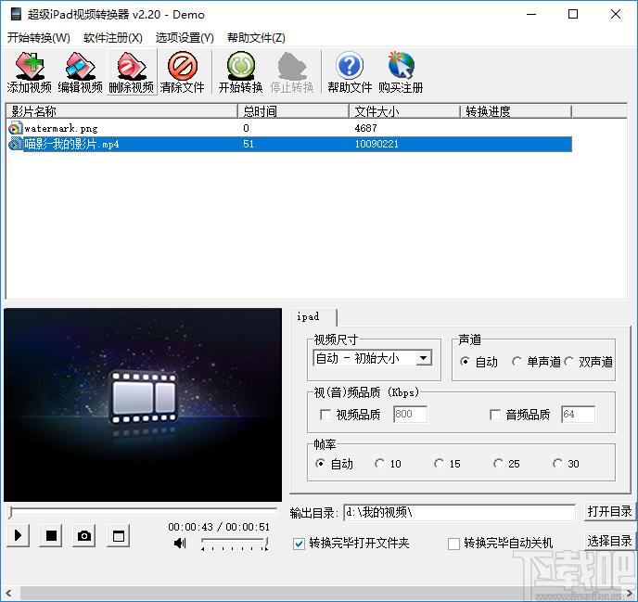Enable the 视频品质 checkbox
The width and height of the screenshot is (638, 602).
pos(325,415)
